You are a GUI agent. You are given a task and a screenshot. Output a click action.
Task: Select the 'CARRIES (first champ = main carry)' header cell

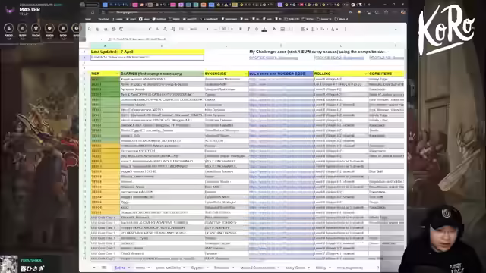[x=162, y=74]
